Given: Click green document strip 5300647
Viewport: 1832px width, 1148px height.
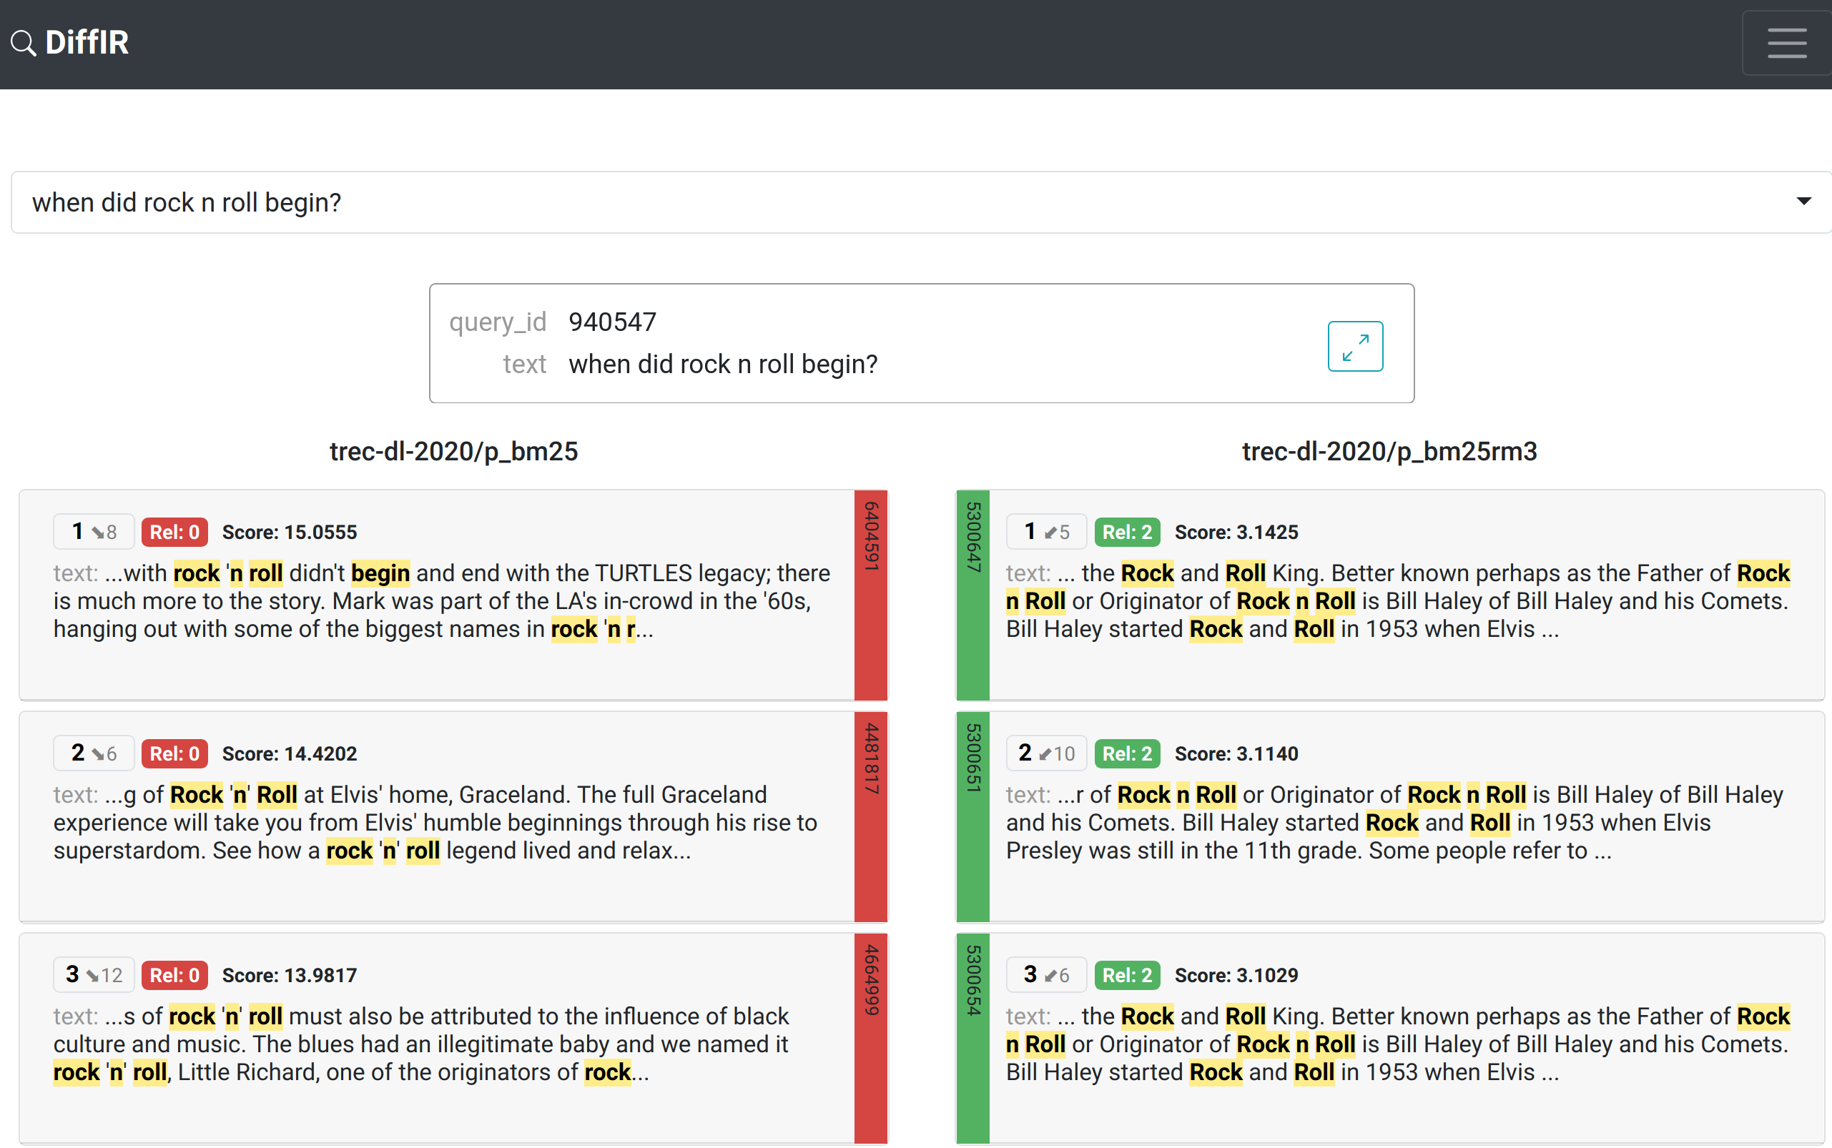Looking at the screenshot, I should (x=973, y=595).
